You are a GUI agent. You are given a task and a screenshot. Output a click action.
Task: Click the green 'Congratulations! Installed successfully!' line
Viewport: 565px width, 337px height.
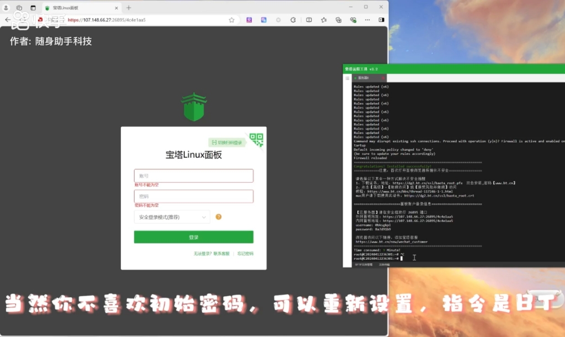392,166
